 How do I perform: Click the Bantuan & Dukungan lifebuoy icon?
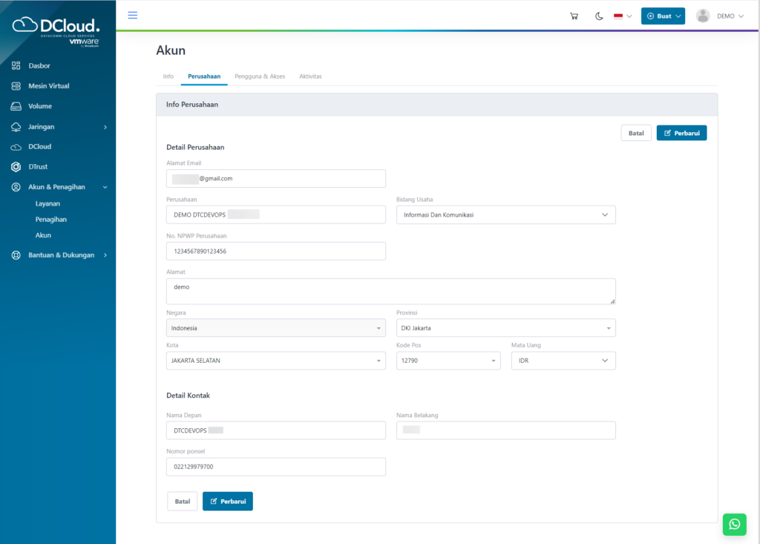[x=16, y=255]
